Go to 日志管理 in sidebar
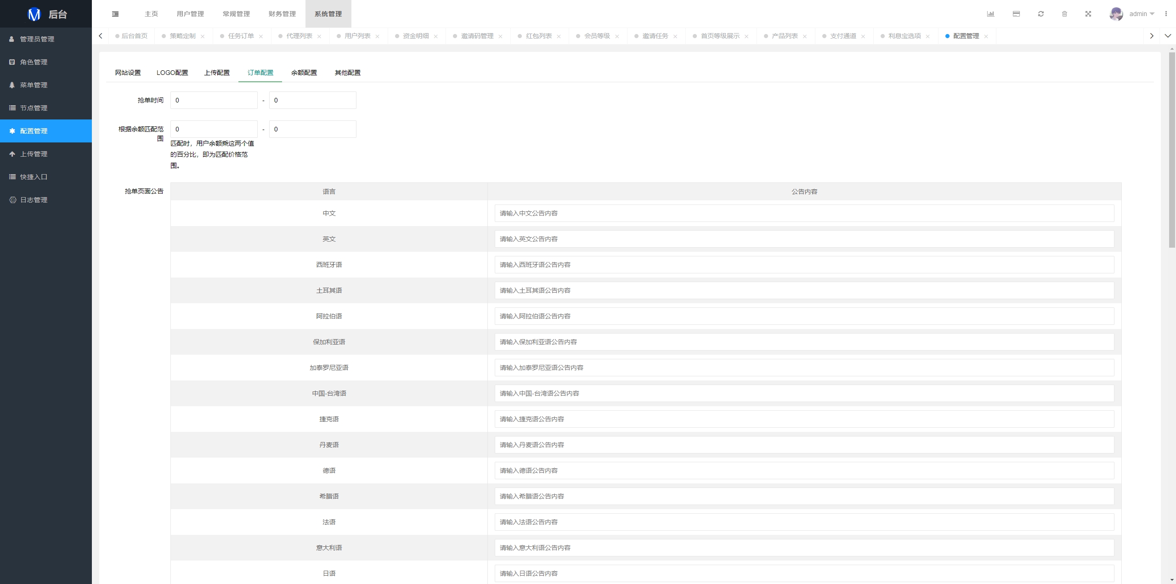The image size is (1176, 584). click(34, 200)
